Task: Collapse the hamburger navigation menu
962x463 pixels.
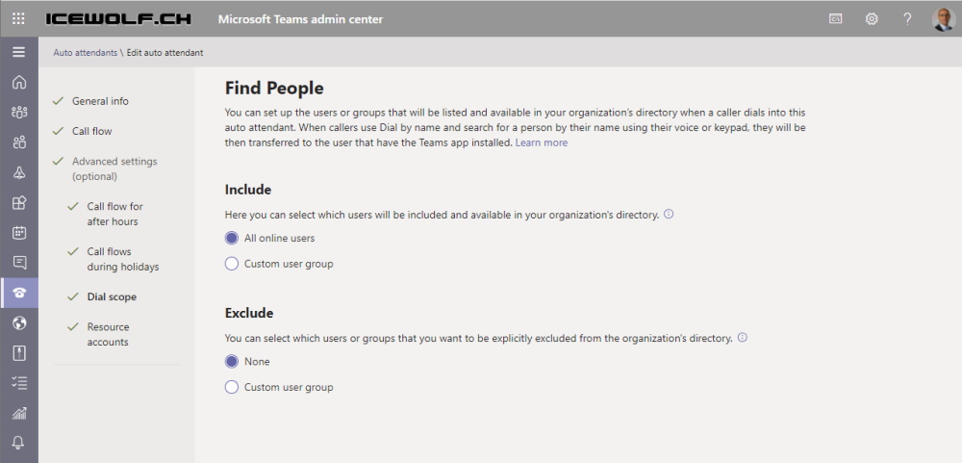Action: pos(19,52)
